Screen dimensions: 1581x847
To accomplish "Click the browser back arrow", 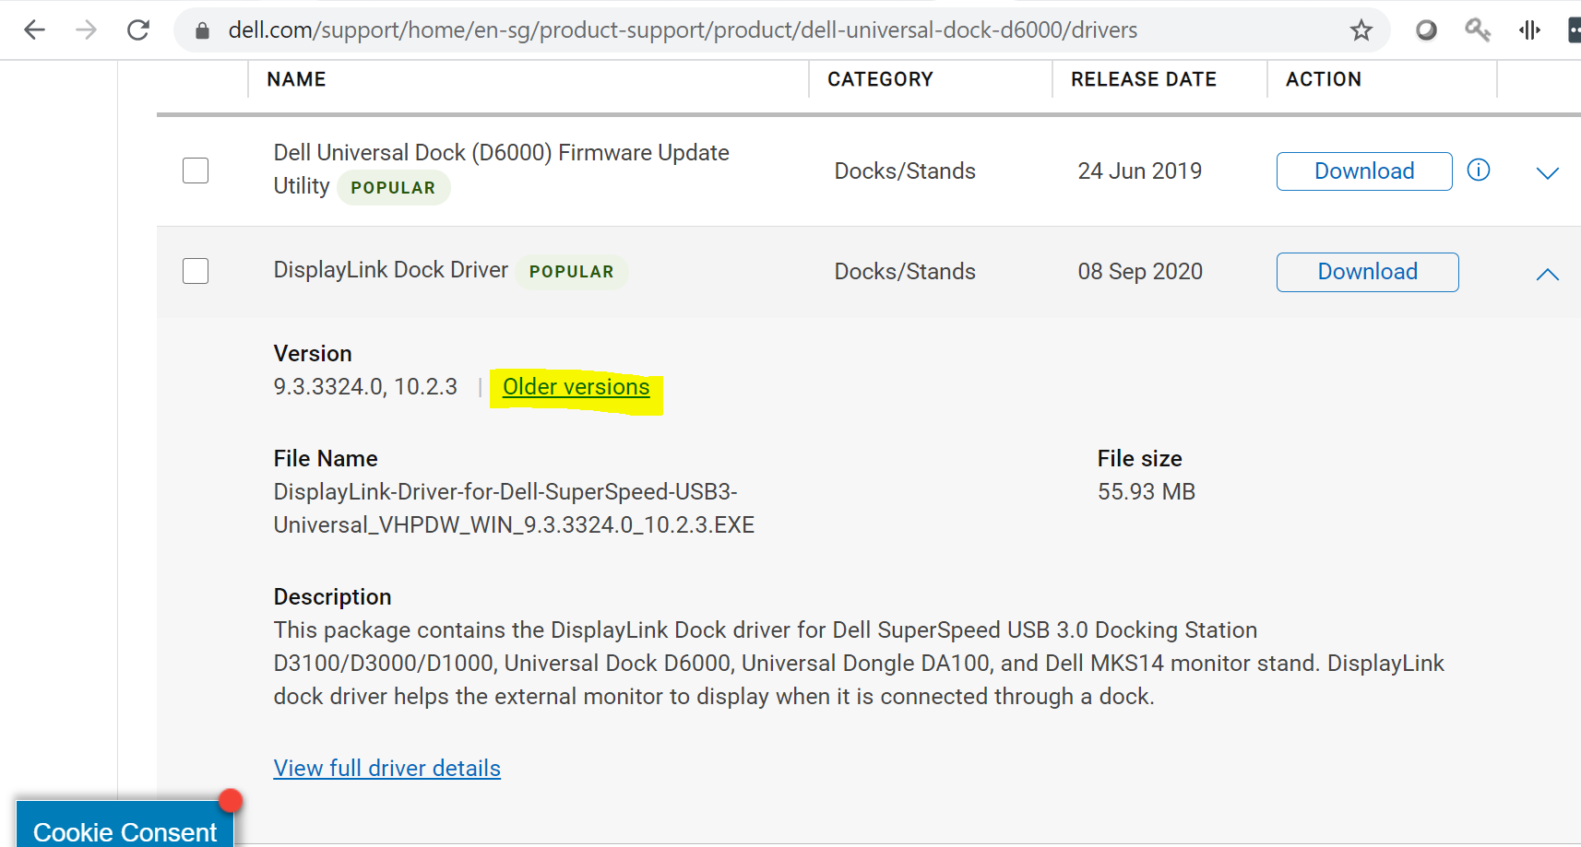I will [34, 30].
